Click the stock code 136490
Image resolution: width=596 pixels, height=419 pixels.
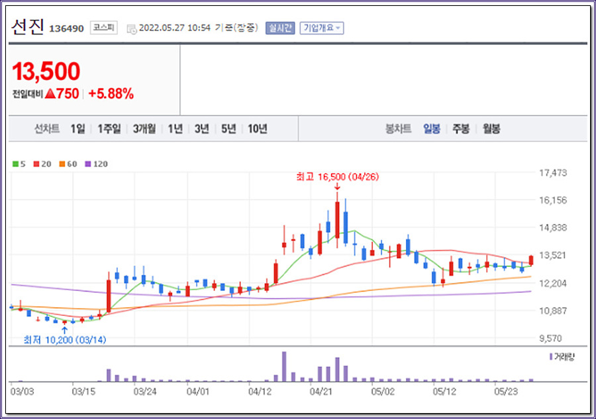pyautogui.click(x=66, y=29)
